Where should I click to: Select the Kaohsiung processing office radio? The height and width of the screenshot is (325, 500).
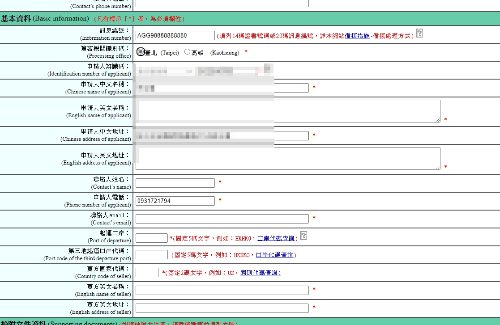187,51
